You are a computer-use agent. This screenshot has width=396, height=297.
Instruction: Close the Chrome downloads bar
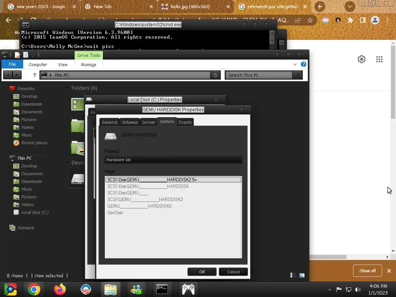point(389,271)
